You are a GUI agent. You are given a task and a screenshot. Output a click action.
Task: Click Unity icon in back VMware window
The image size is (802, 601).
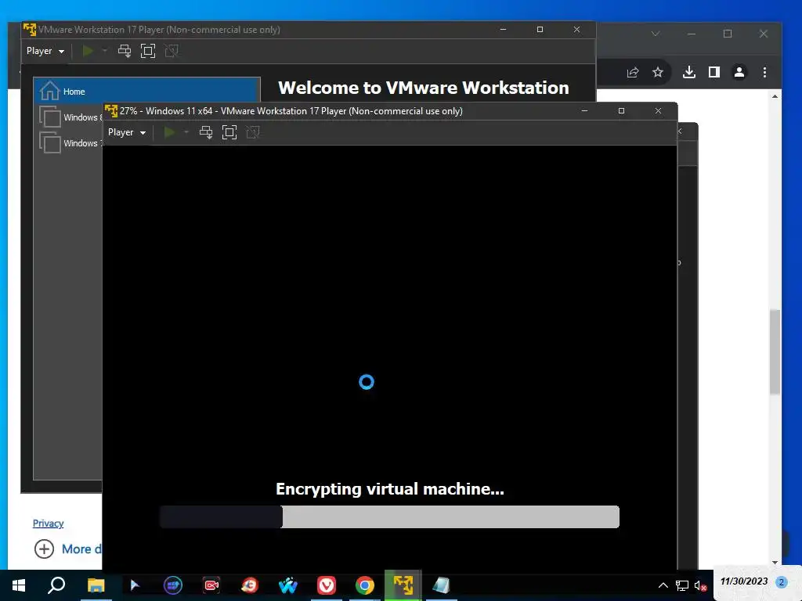pos(172,51)
